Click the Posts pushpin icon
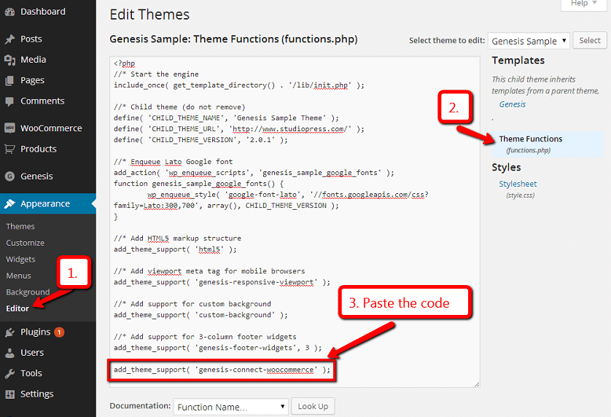 point(9,39)
